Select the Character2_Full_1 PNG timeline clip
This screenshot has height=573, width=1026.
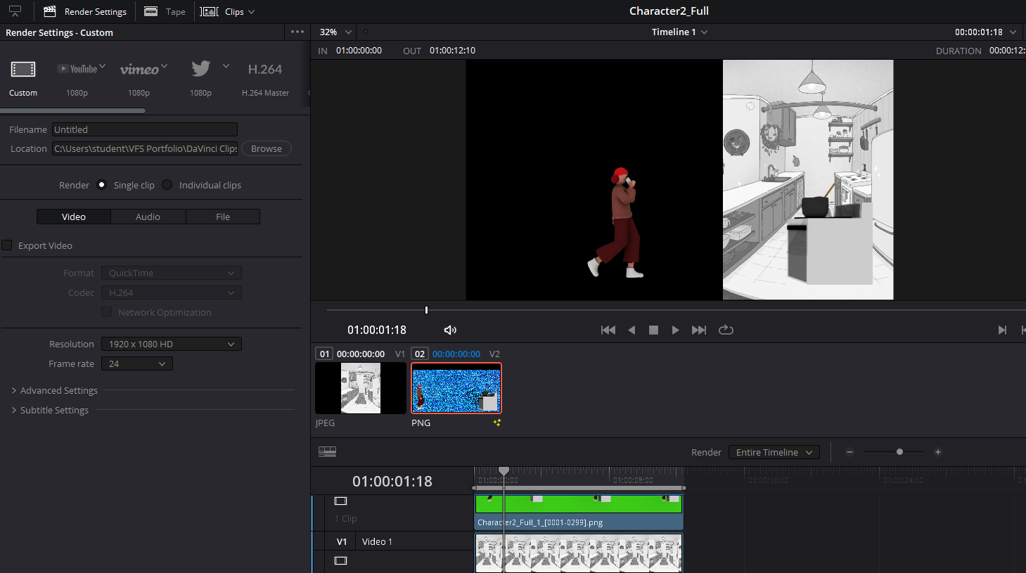(579, 513)
